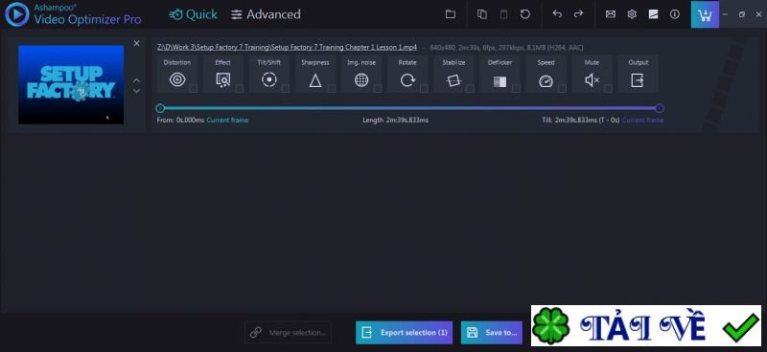Click Export selection (1) button
The width and height of the screenshot is (767, 352).
[404, 333]
